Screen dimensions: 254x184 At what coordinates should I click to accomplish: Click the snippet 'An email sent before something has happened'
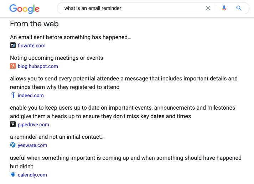click(x=71, y=37)
